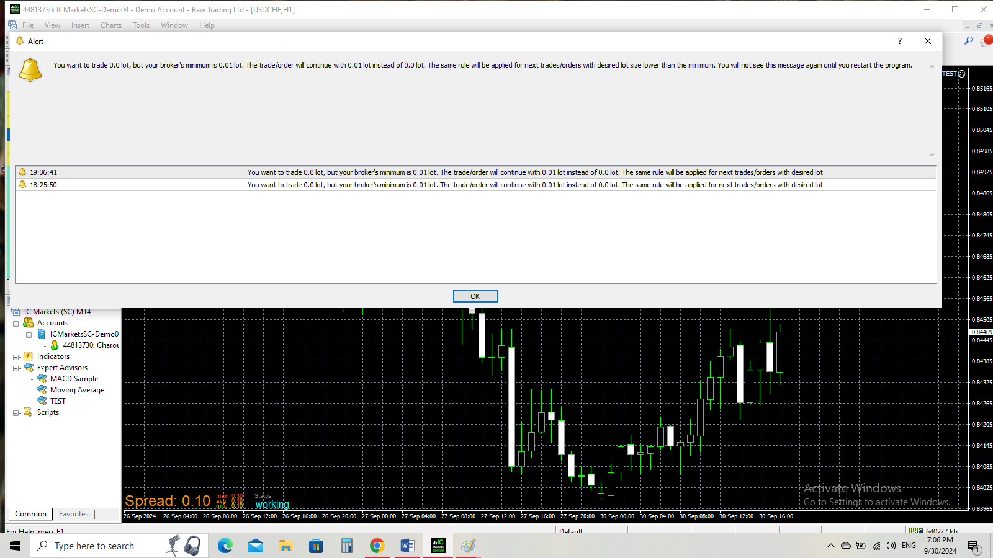993x558 pixels.
Task: Close the Alert dialog with the X
Action: click(x=928, y=41)
